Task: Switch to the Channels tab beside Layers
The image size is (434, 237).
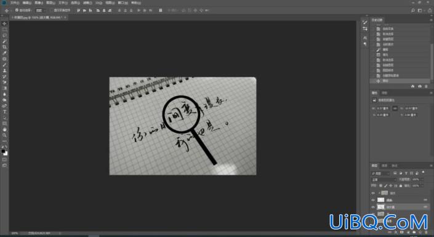Action: 385,166
